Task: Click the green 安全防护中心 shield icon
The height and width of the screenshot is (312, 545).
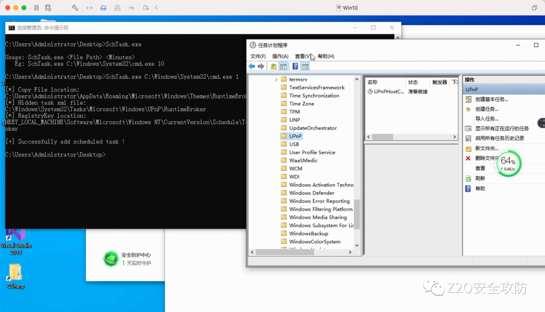Action: tap(111, 259)
